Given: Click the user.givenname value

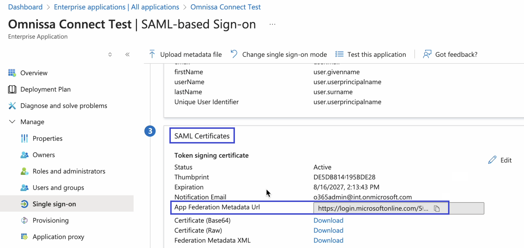Looking at the screenshot, I should pyautogui.click(x=337, y=72).
